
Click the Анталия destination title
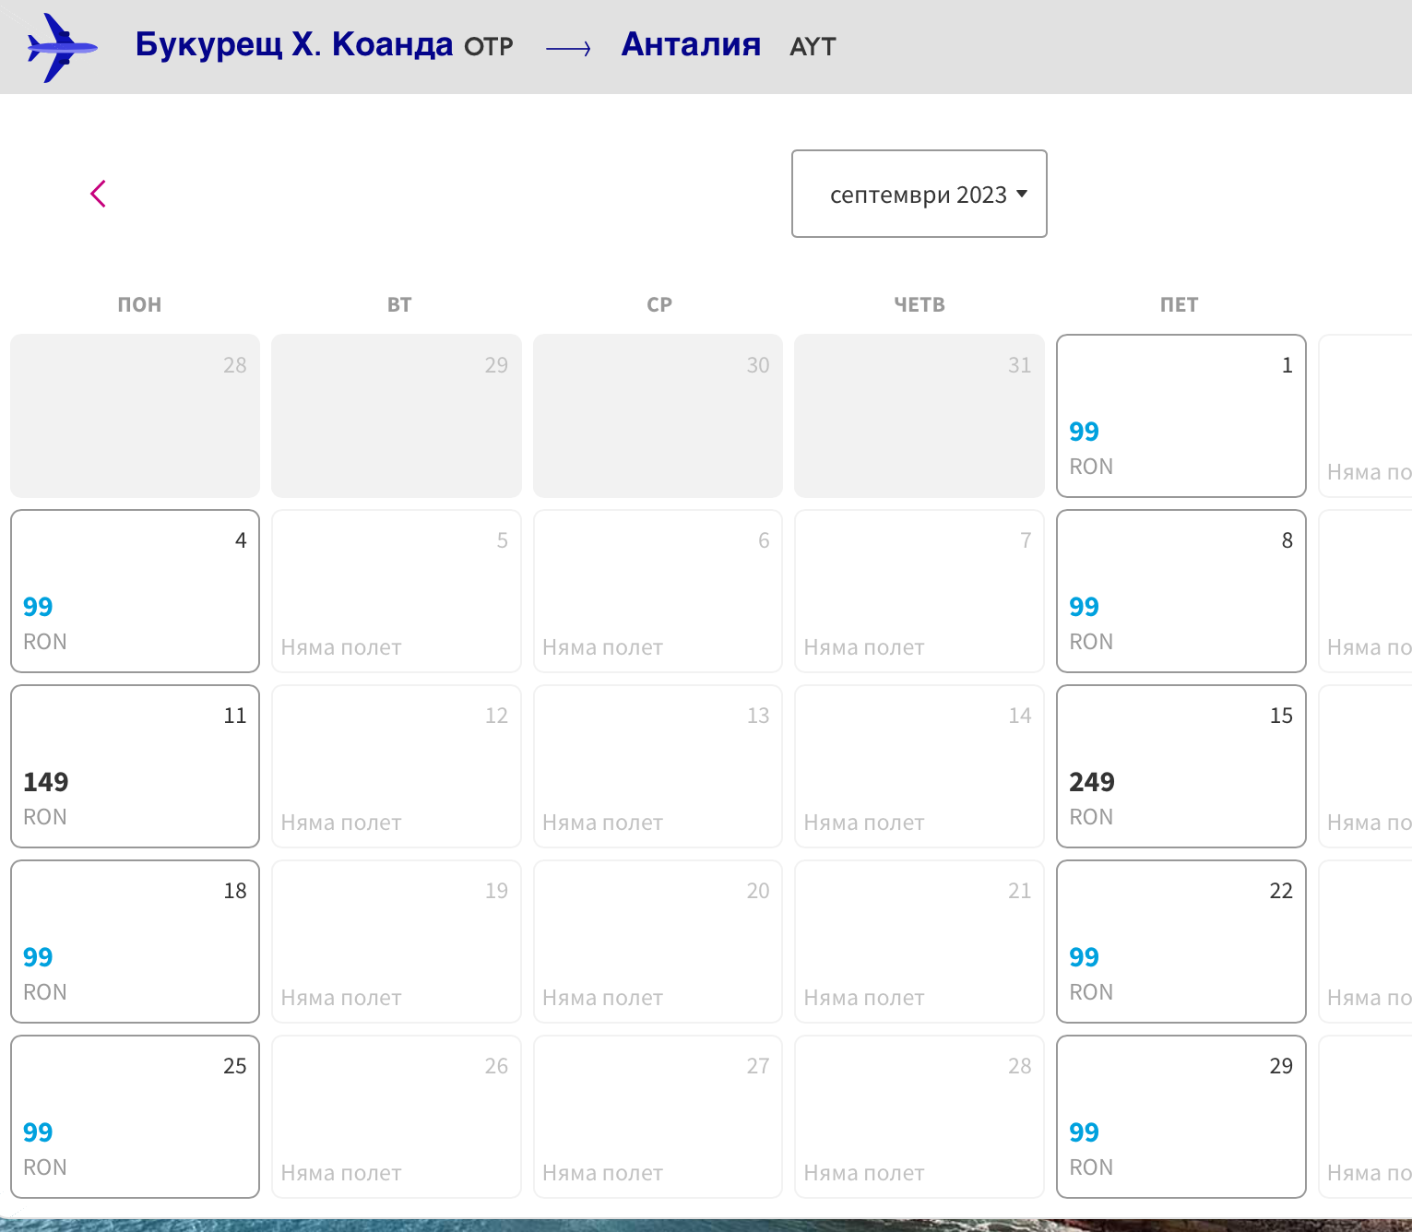pos(691,44)
